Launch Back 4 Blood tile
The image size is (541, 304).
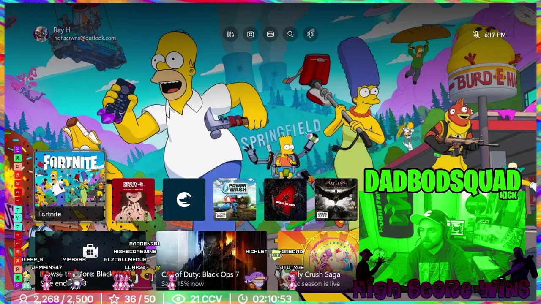coord(285,200)
